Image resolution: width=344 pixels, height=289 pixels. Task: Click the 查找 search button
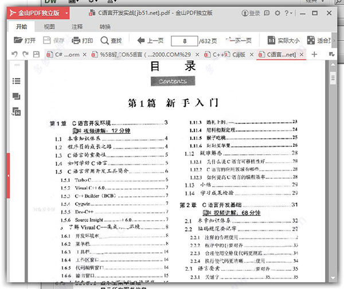point(111,41)
